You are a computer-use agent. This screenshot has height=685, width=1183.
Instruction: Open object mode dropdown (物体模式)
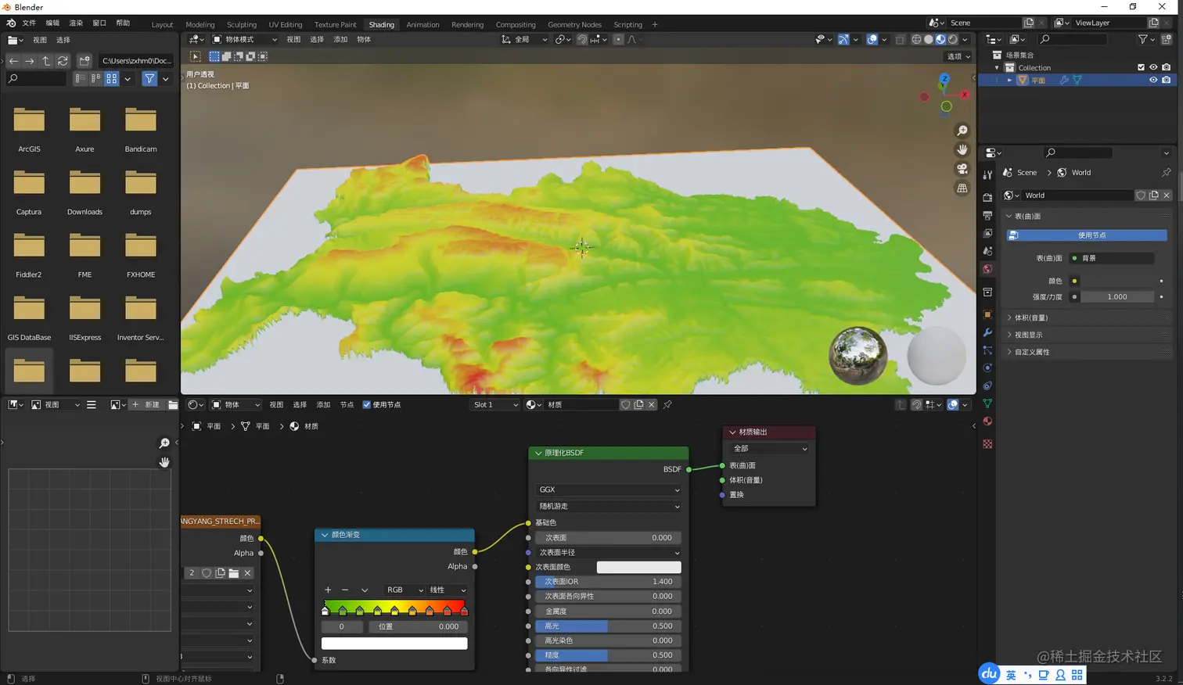pyautogui.click(x=245, y=39)
